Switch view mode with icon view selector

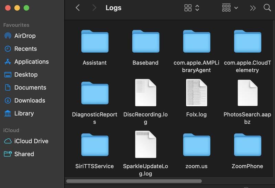[192, 8]
